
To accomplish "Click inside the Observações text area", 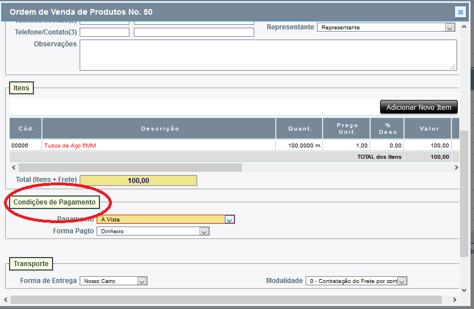I will click(x=268, y=55).
